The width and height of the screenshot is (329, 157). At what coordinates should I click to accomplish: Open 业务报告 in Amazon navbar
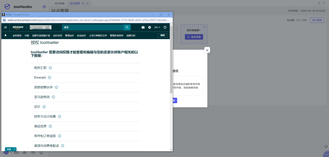17,36
